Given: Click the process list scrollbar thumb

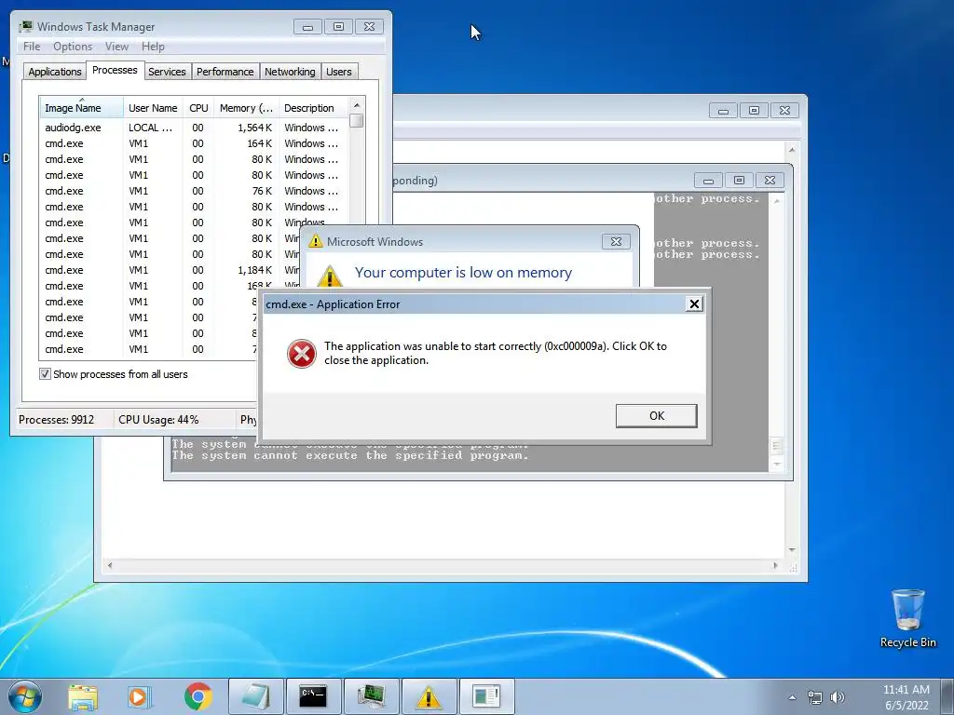Looking at the screenshot, I should click(357, 120).
